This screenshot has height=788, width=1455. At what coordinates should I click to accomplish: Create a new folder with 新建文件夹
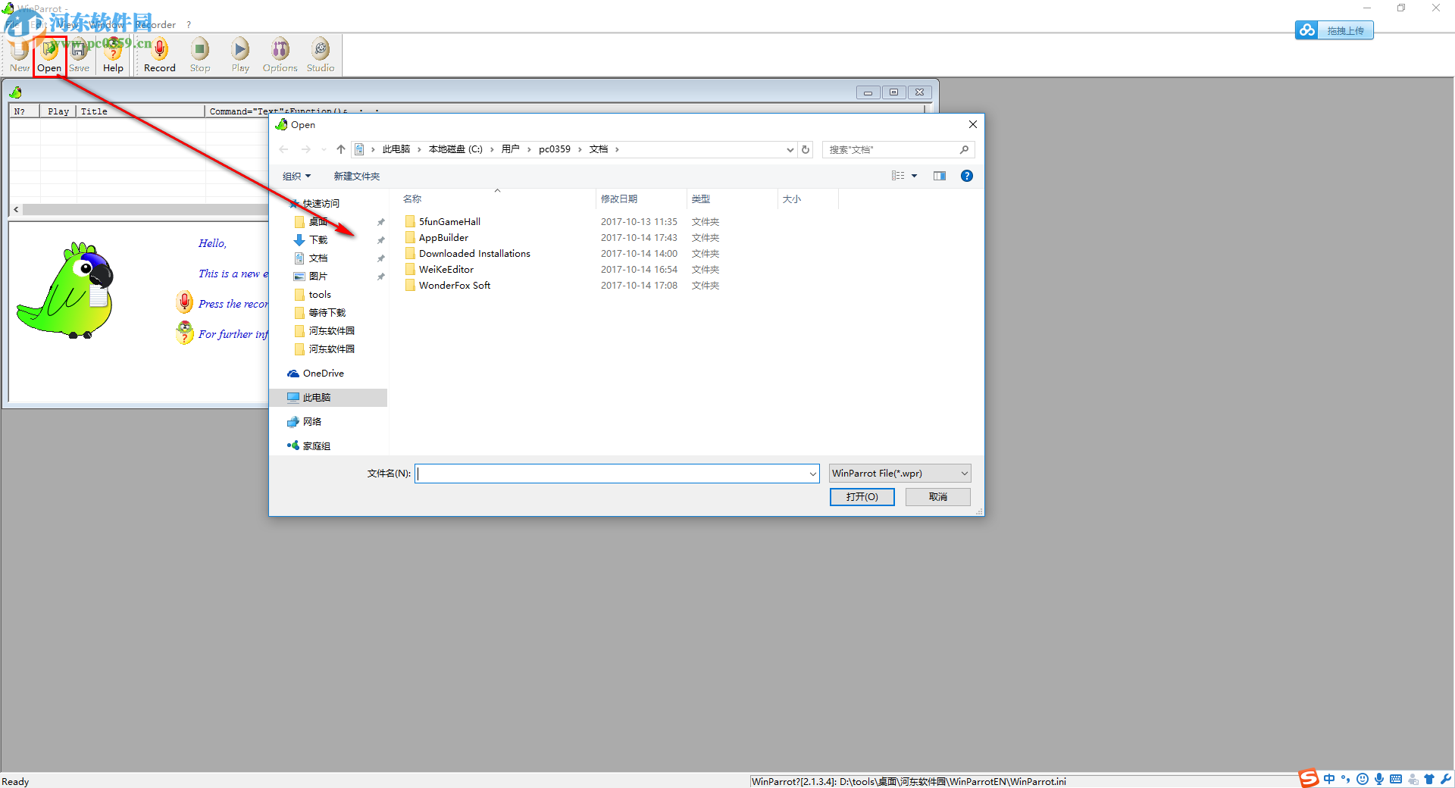356,175
